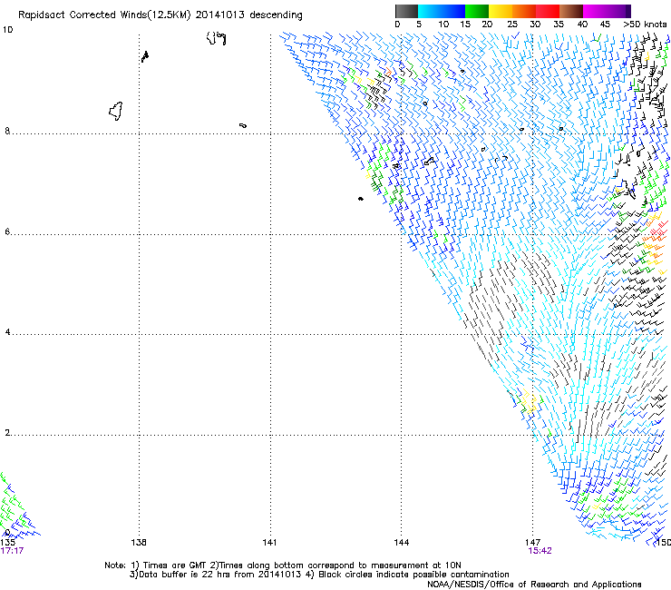The image size is (671, 590).
Task: Pick the brown 35-40 knots color segment
Action: tap(571, 11)
